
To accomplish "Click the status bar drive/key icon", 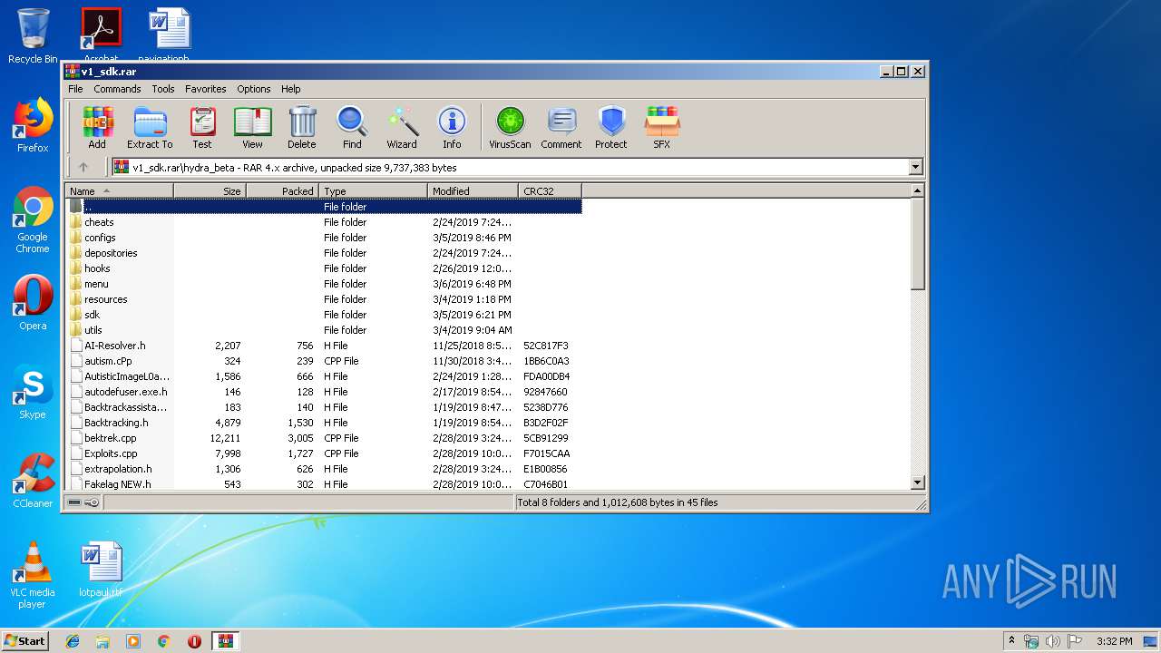I will [x=83, y=502].
